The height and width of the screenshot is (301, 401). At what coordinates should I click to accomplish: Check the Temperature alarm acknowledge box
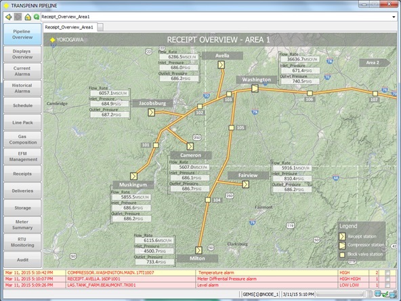[x=387, y=273]
